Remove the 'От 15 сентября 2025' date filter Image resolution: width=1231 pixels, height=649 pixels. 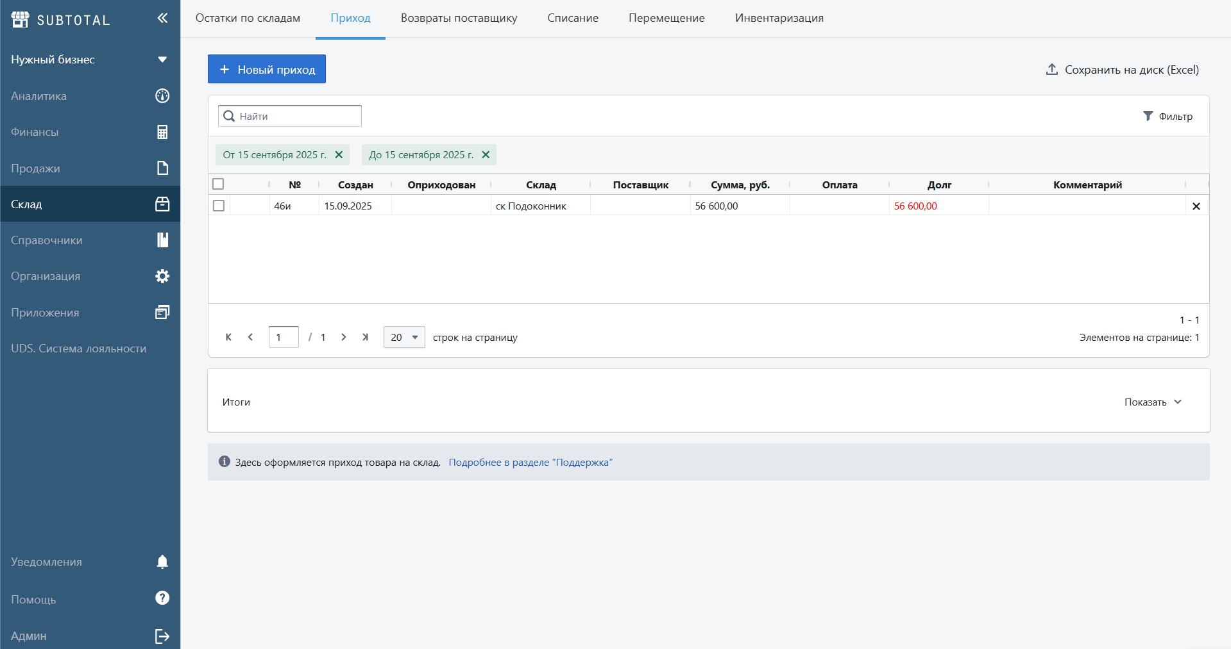point(339,155)
